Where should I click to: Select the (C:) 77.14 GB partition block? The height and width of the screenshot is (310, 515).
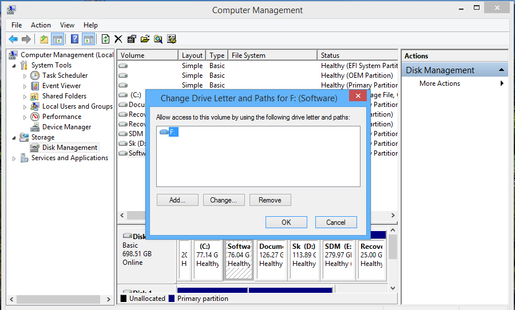[208, 260]
